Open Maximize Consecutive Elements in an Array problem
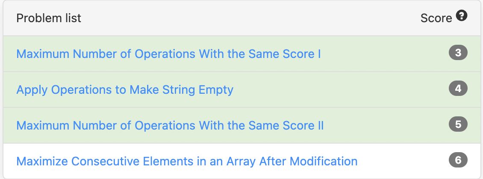 coord(187,162)
